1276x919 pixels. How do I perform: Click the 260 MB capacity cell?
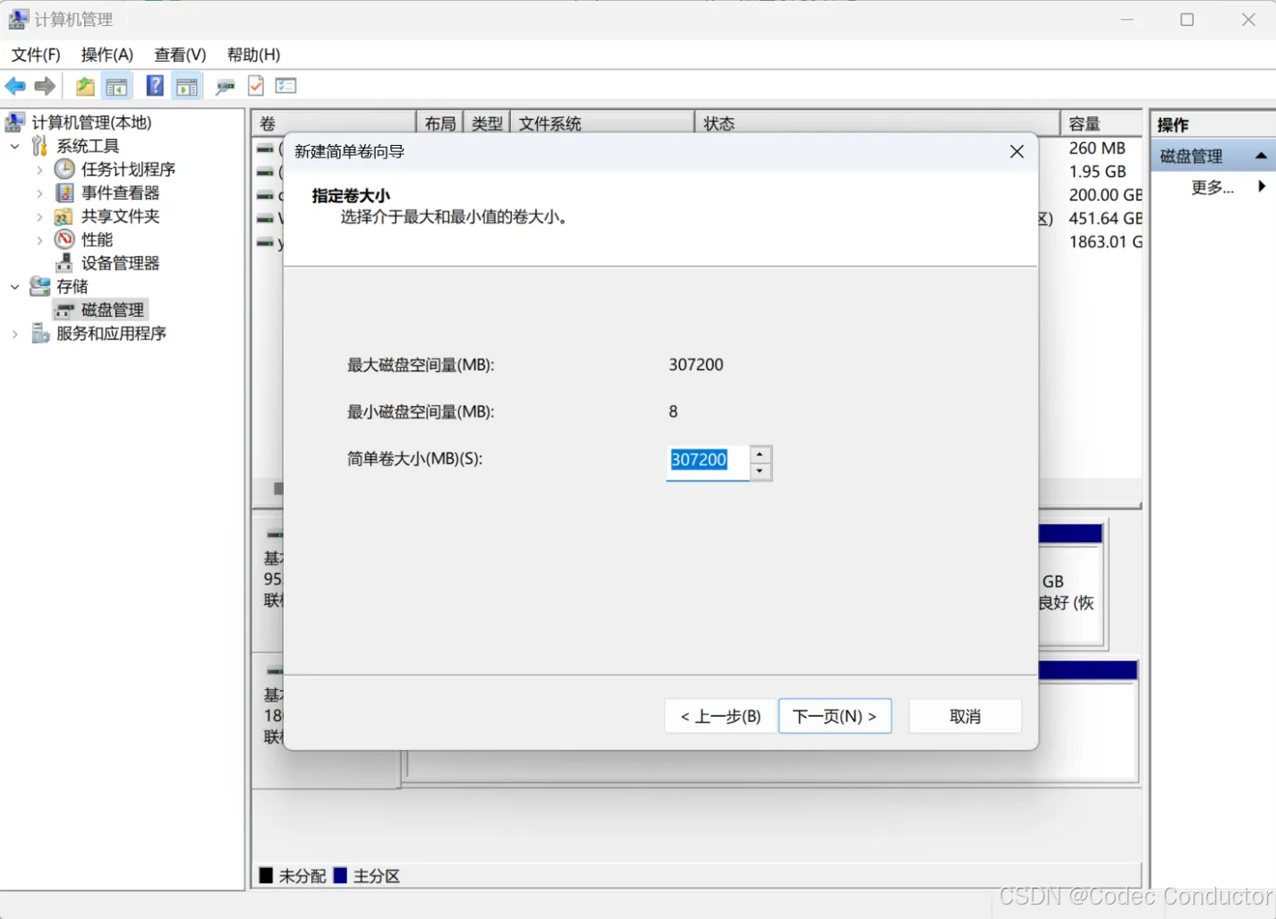click(x=1097, y=148)
